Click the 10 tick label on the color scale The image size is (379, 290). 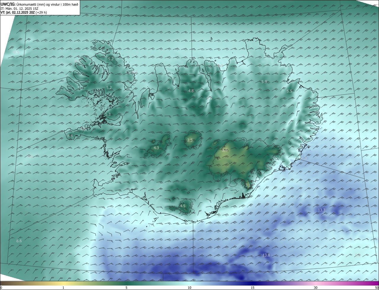tap(189, 288)
